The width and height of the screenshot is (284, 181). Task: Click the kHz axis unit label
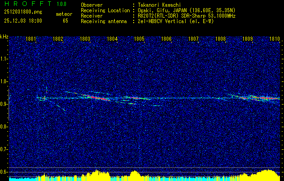(4, 37)
